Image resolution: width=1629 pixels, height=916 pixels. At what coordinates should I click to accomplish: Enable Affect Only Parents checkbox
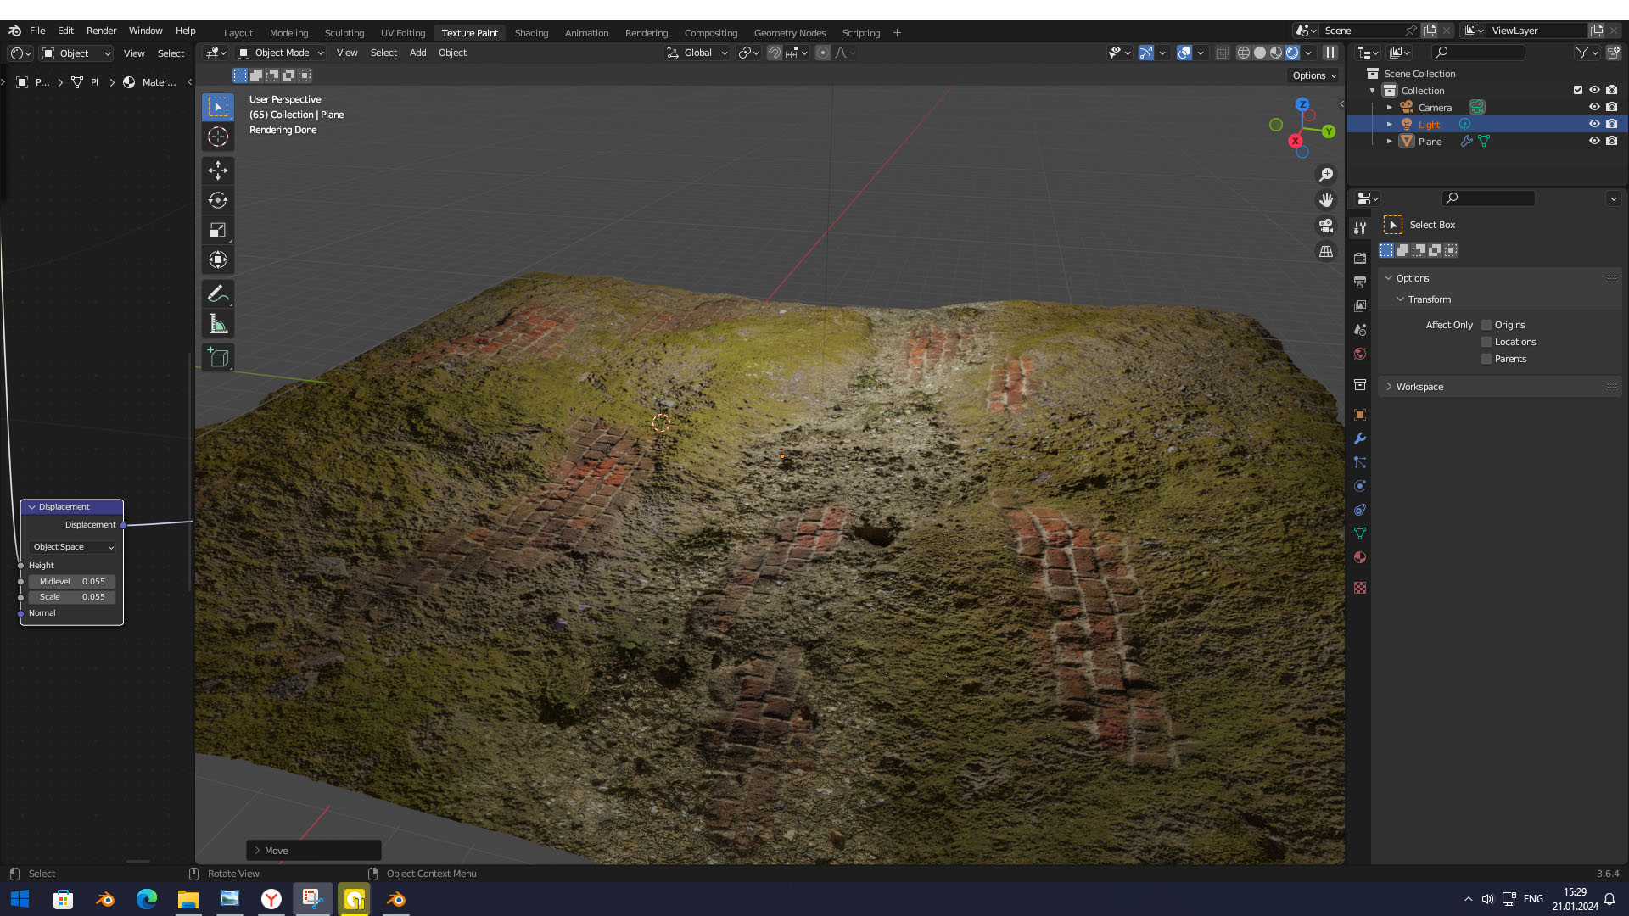point(1486,359)
